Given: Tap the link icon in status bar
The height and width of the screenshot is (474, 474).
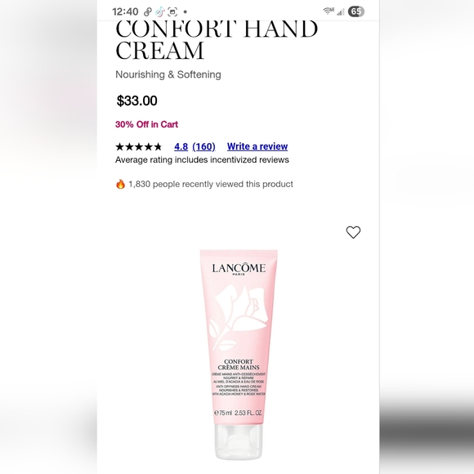Looking at the screenshot, I should [148, 11].
